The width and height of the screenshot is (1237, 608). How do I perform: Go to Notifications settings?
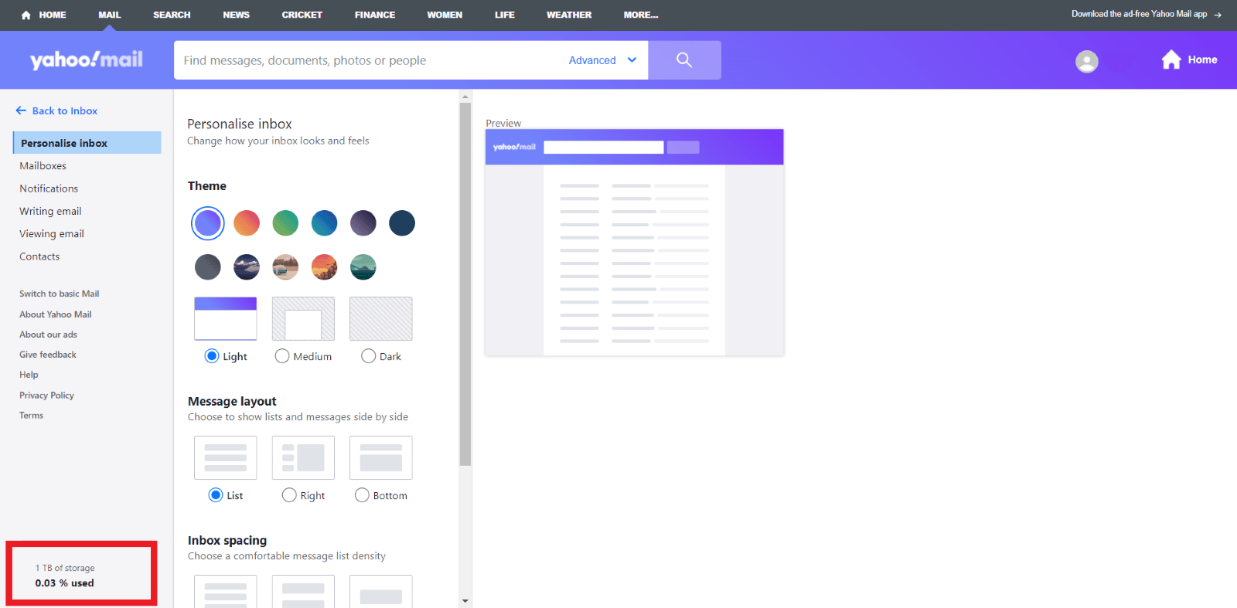tap(49, 189)
